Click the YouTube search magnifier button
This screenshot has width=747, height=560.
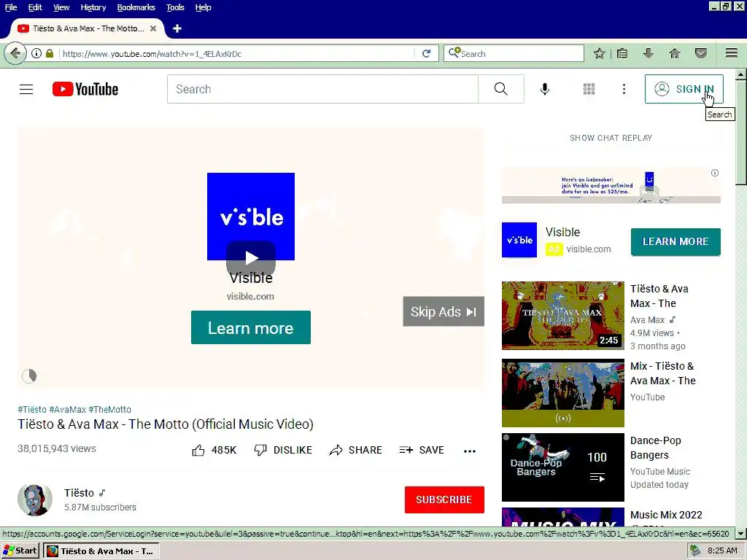(501, 89)
